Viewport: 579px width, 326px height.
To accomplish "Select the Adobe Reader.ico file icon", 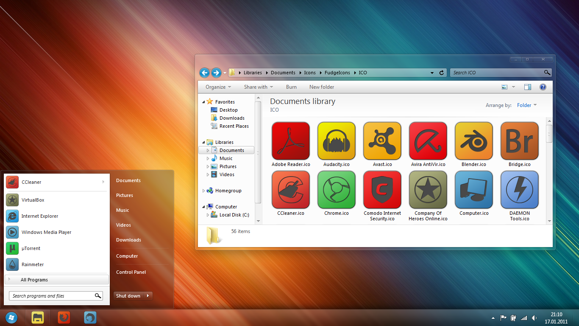I will (291, 141).
